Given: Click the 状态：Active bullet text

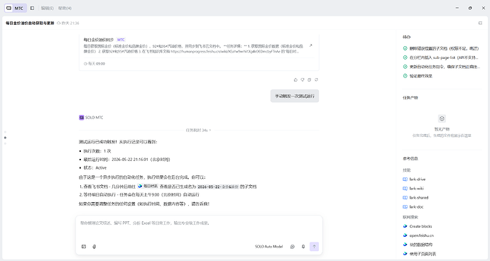Looking at the screenshot, I should [95, 167].
